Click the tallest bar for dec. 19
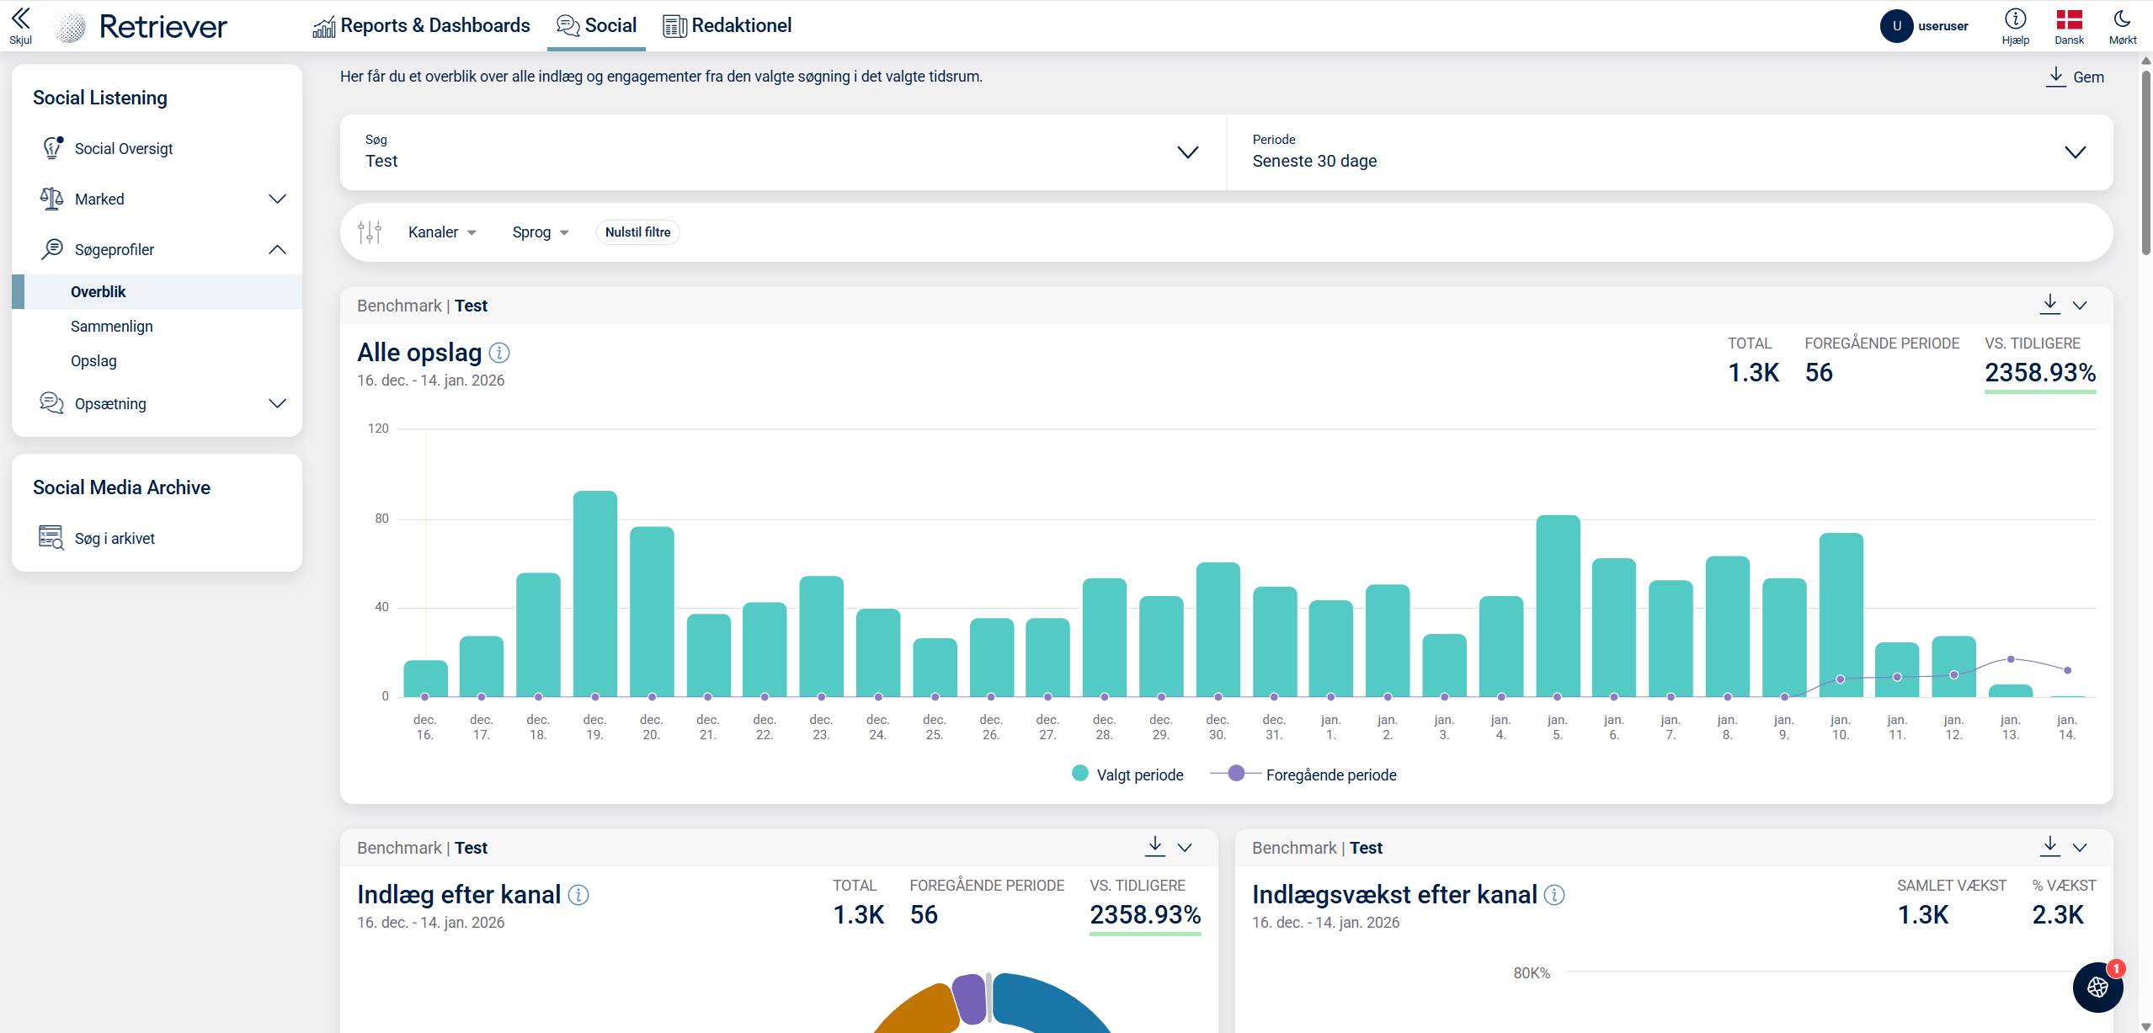 [594, 594]
